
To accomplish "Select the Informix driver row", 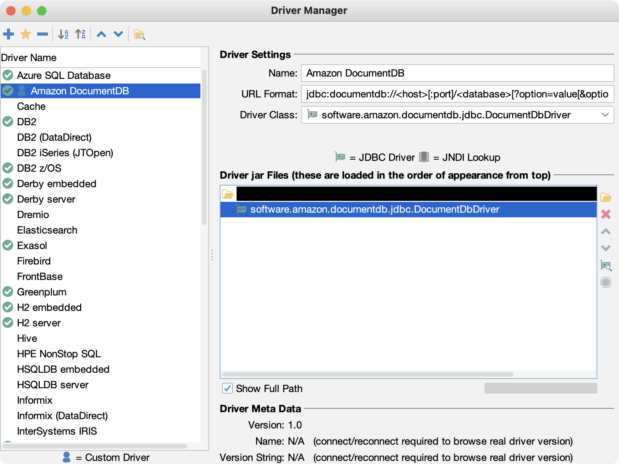I will (101, 400).
